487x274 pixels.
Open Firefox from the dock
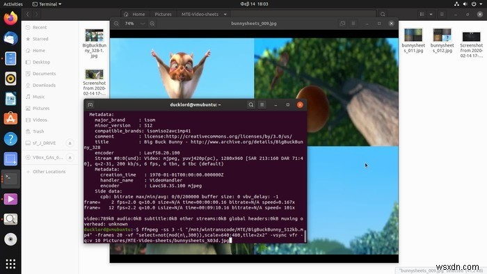tap(10, 18)
